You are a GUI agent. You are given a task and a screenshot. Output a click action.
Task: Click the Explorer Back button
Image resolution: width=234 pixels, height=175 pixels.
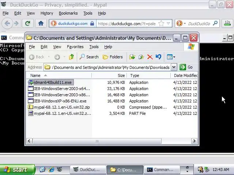(37, 57)
